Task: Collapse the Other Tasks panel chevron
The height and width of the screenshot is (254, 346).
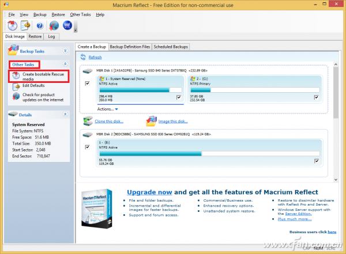Action: [65, 64]
